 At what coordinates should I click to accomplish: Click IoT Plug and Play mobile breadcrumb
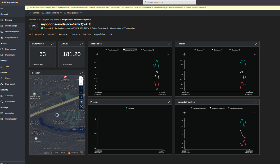(x=49, y=20)
